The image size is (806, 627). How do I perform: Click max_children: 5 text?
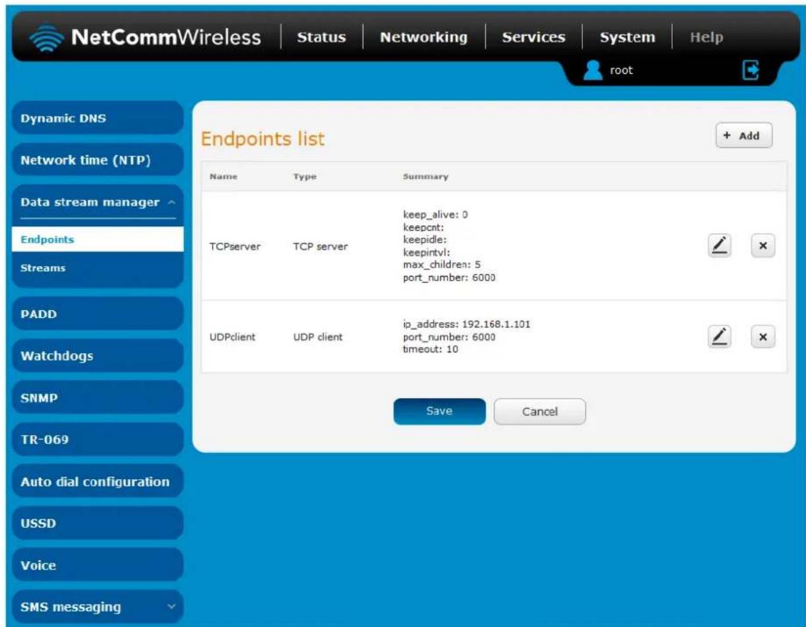coord(441,265)
